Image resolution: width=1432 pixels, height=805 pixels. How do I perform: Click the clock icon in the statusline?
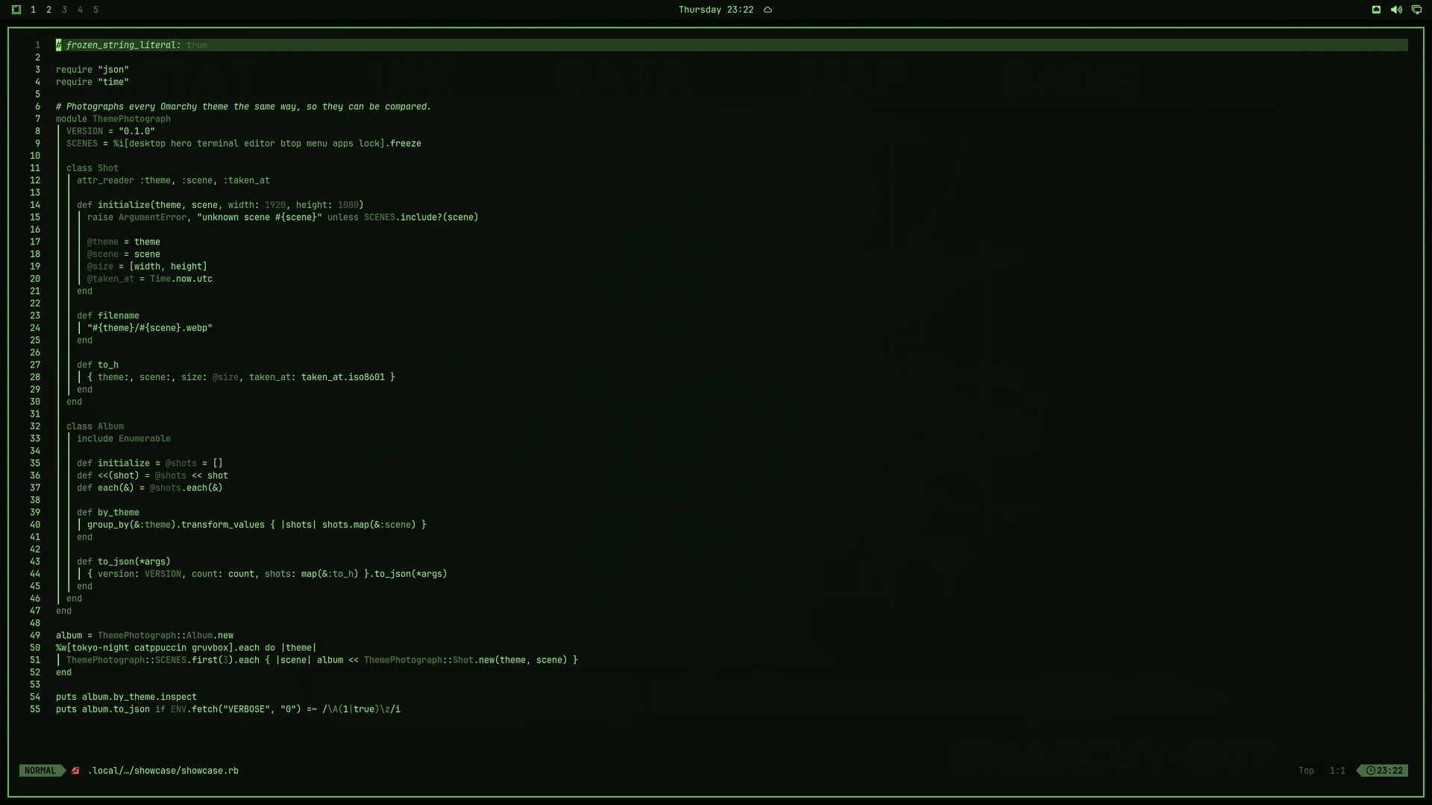point(1371,771)
